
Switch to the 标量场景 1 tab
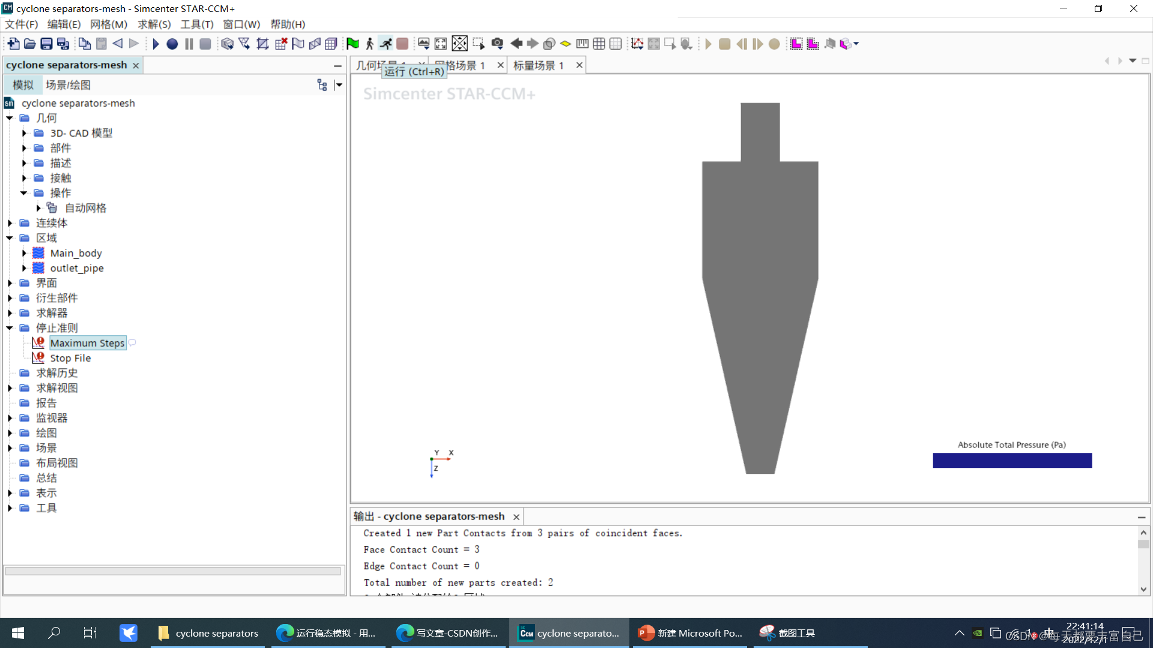538,65
